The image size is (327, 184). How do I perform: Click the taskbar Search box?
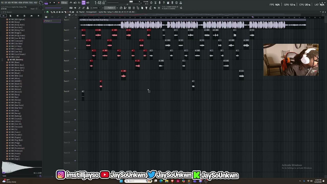138,181
